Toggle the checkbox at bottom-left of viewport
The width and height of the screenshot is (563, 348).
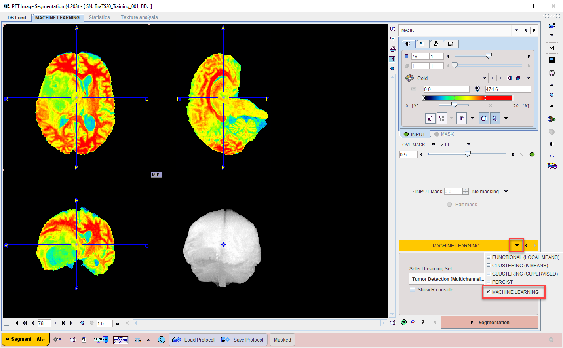pyautogui.click(x=6, y=323)
